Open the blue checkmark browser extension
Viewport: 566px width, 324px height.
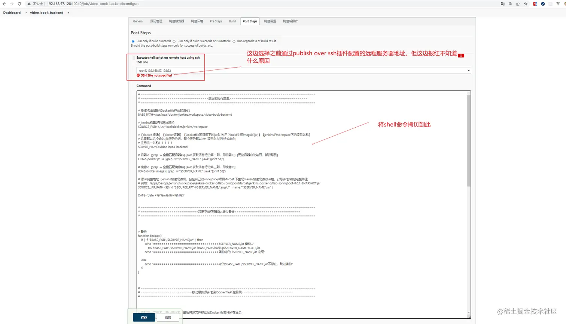coord(543,4)
